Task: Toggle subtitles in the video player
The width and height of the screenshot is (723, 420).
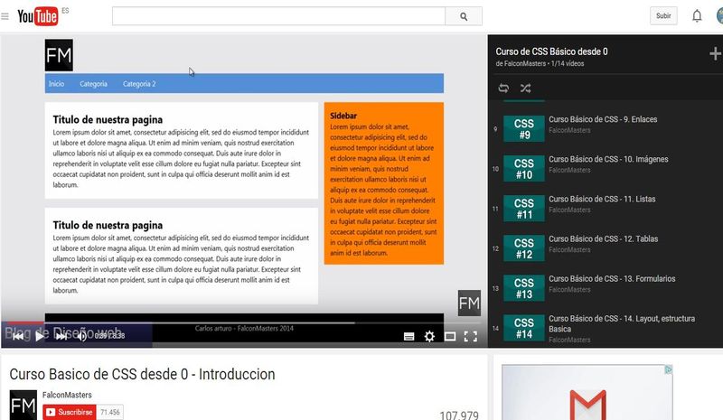Action: coord(408,337)
